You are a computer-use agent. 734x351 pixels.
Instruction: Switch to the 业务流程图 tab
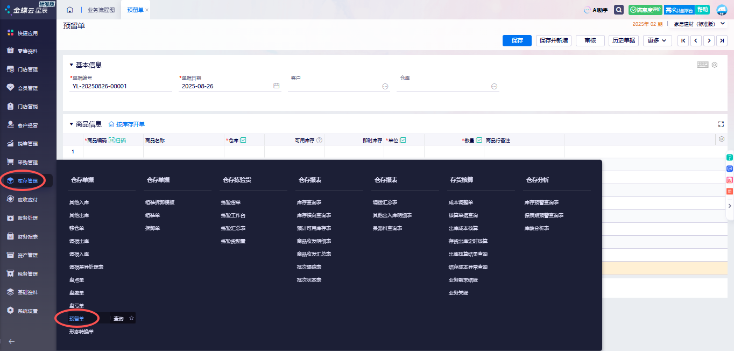pyautogui.click(x=101, y=10)
